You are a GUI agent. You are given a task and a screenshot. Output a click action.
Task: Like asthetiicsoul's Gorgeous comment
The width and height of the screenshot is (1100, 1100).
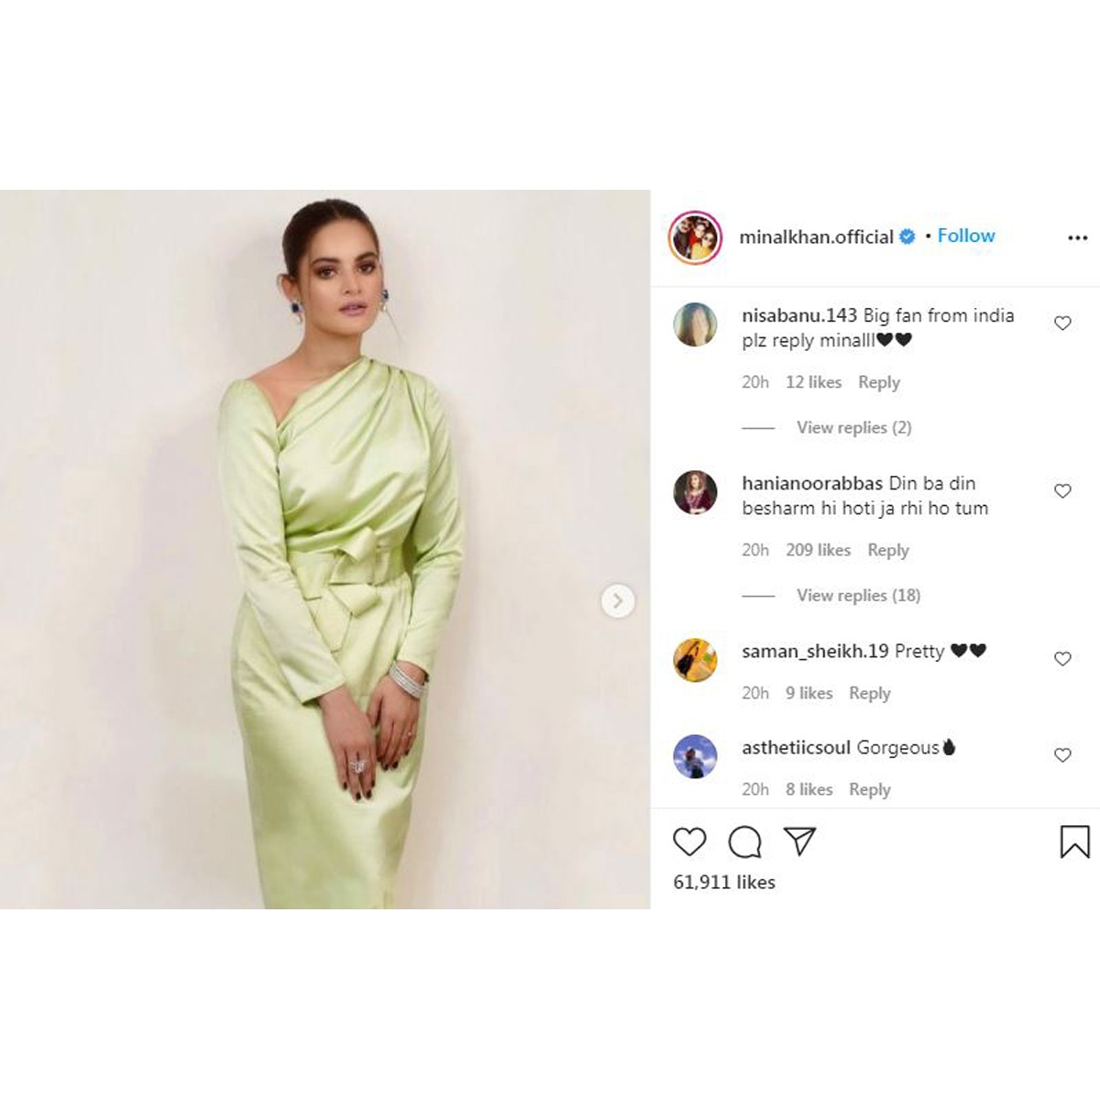tap(1062, 754)
